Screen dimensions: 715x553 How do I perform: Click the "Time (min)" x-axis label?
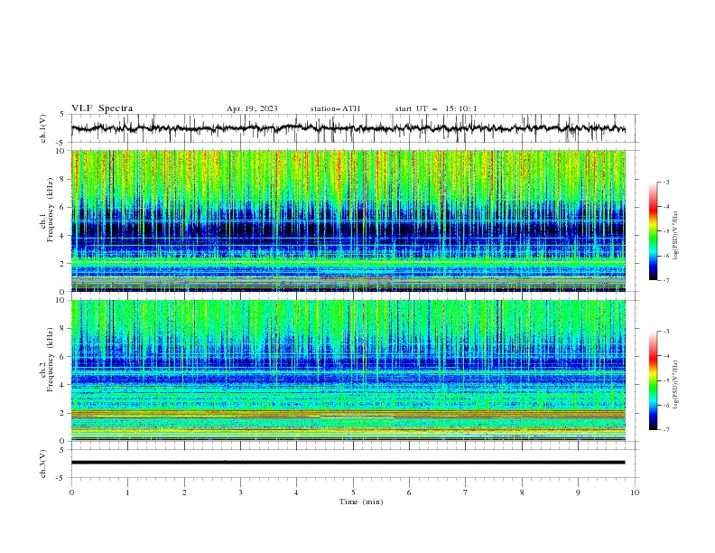tap(361, 501)
